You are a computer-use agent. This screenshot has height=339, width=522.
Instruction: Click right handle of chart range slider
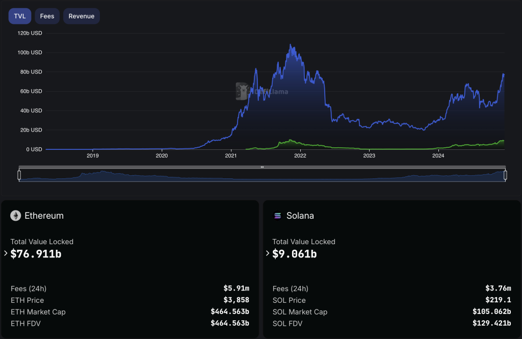coord(505,175)
